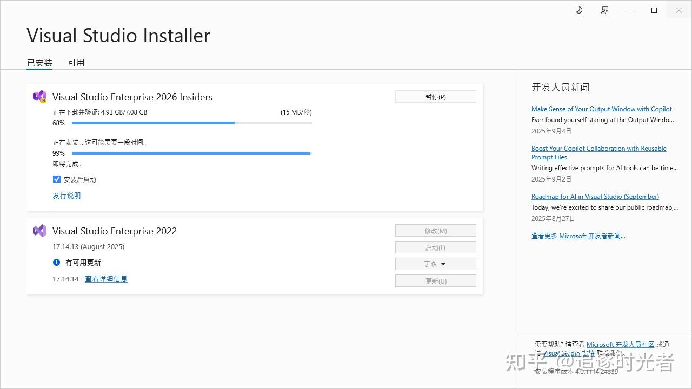Expand the 更多 dropdown for VS 2022
Viewport: 692px width, 389px height.
[435, 264]
